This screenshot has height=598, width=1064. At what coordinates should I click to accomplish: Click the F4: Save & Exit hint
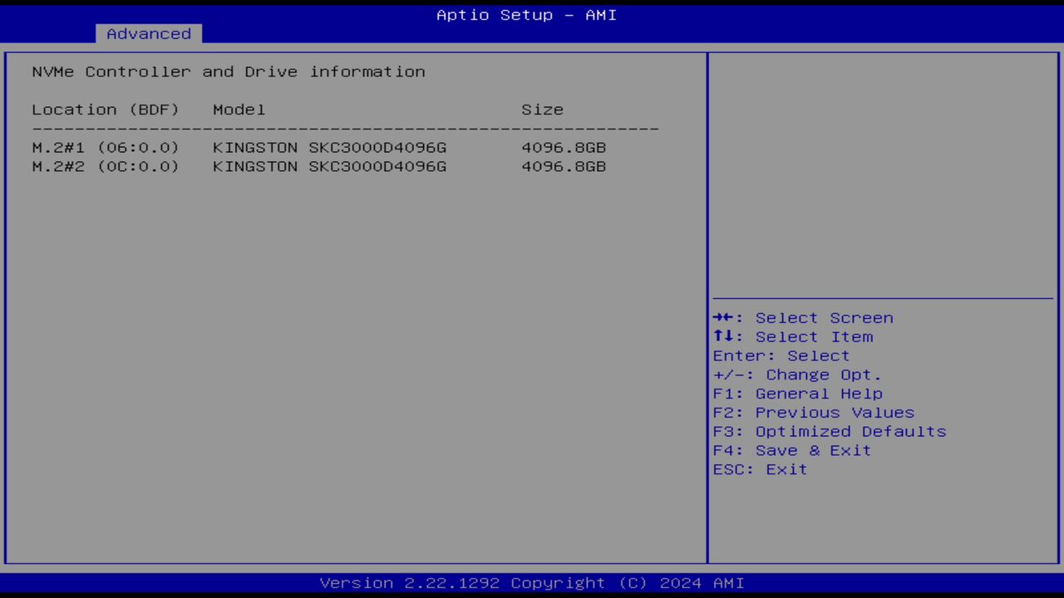tap(792, 451)
